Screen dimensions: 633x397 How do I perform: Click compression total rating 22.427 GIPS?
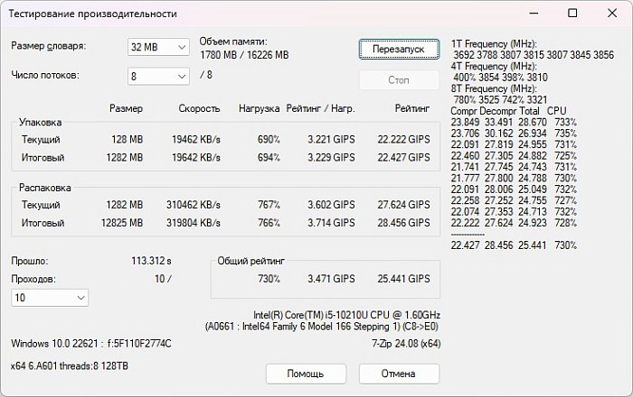pyautogui.click(x=403, y=157)
